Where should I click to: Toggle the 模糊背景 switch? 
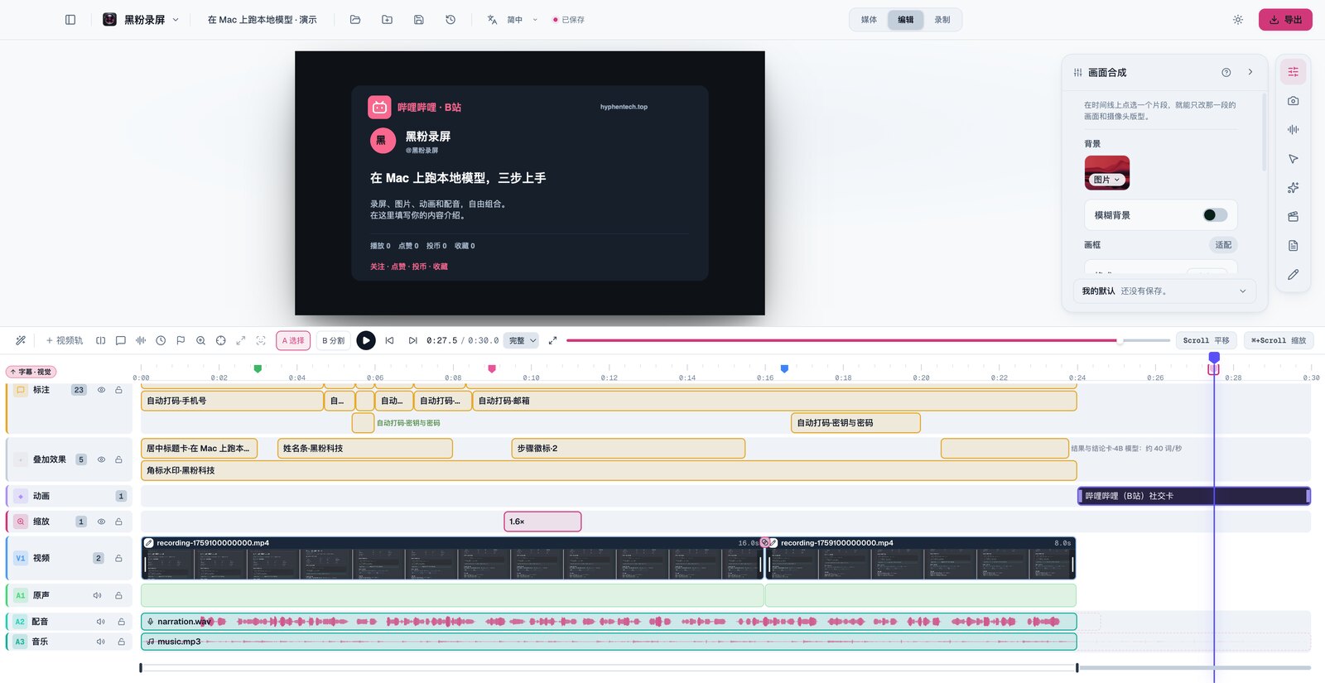tap(1215, 215)
